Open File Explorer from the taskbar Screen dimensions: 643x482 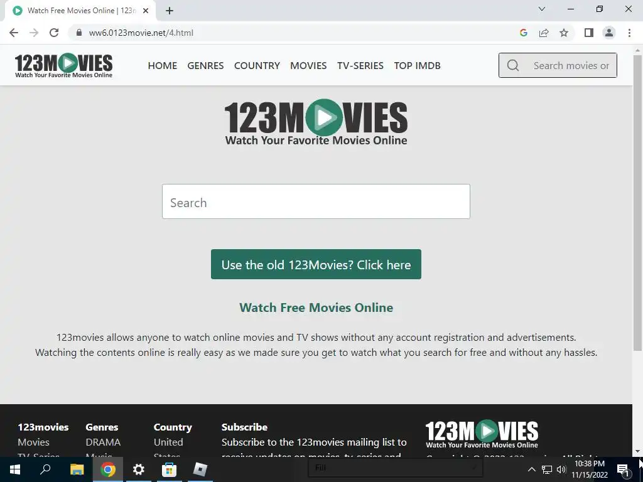(x=77, y=469)
